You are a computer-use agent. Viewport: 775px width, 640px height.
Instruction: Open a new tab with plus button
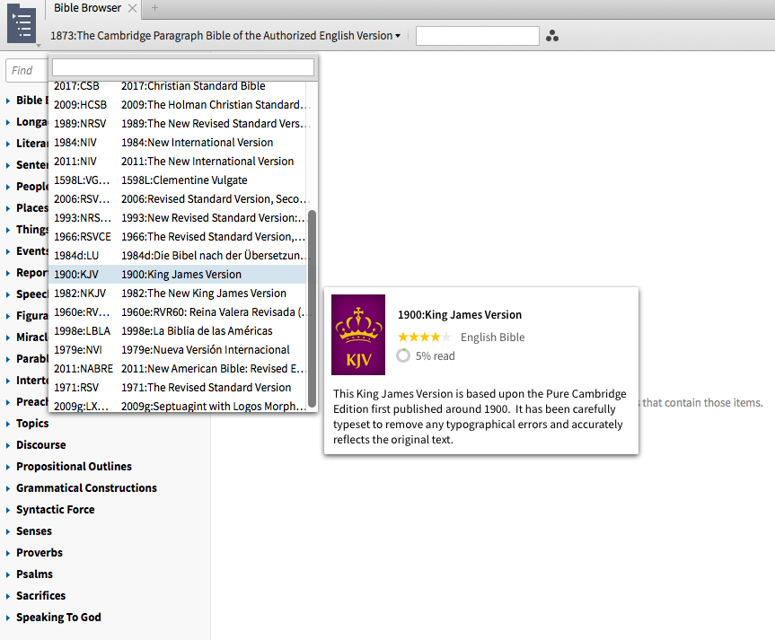(154, 8)
